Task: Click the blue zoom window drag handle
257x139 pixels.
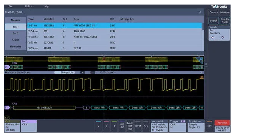Action: pos(199,60)
